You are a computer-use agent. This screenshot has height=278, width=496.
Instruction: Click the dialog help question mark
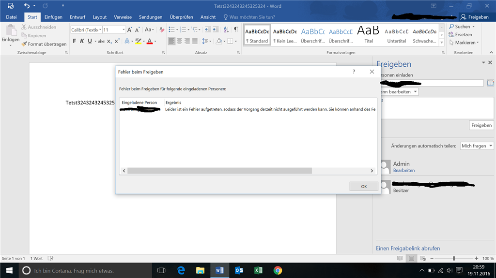pos(354,72)
